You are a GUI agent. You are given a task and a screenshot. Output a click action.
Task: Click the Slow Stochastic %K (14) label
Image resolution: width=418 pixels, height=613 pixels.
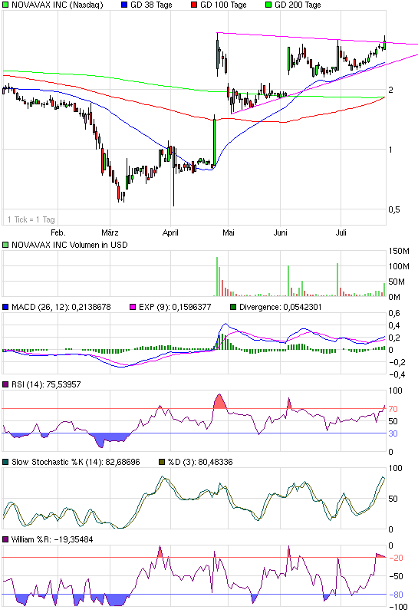click(x=76, y=462)
